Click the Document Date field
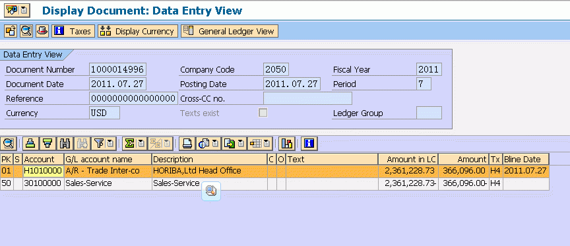Image resolution: width=570 pixels, height=246 pixels. tap(118, 84)
